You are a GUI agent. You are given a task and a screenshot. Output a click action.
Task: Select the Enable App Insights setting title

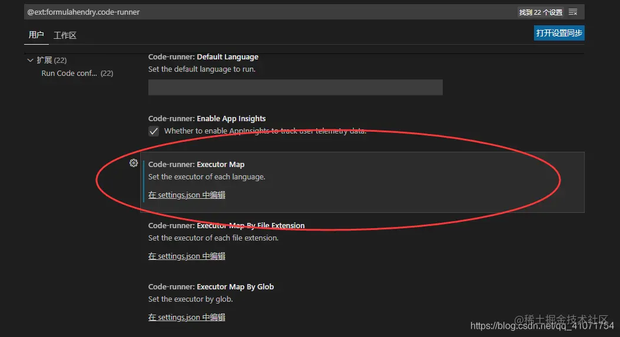pos(207,119)
